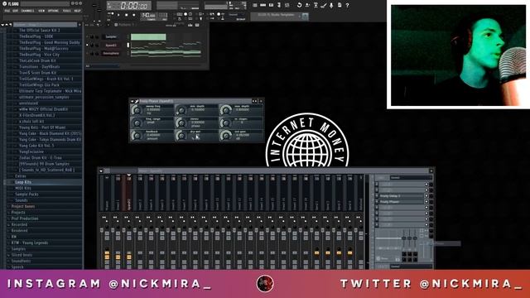Select the Fruity Phaser effect slot

pyautogui.click(x=401, y=202)
